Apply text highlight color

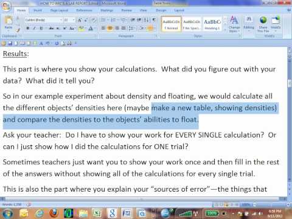point(82,28)
